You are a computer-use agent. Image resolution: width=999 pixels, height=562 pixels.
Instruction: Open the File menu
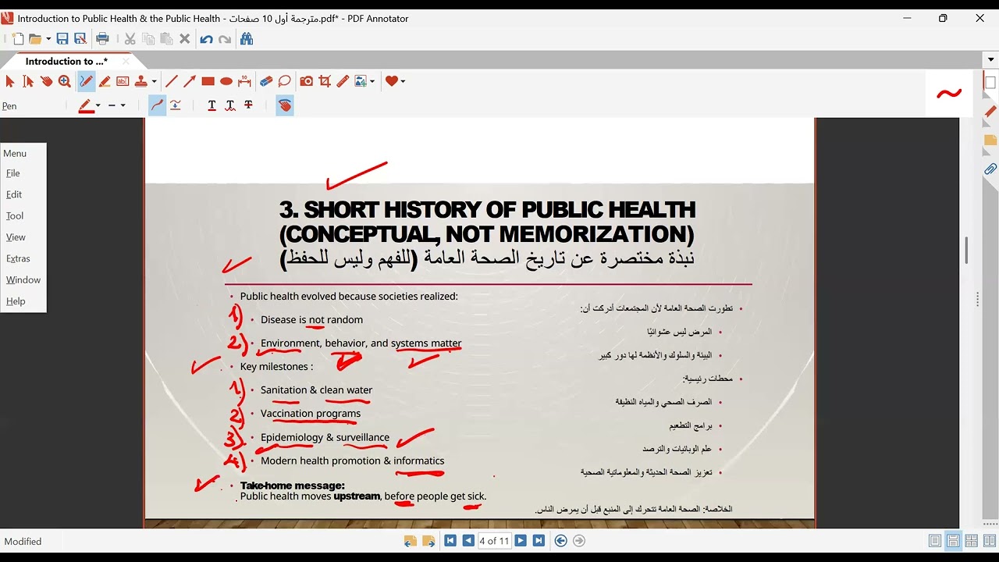click(13, 173)
